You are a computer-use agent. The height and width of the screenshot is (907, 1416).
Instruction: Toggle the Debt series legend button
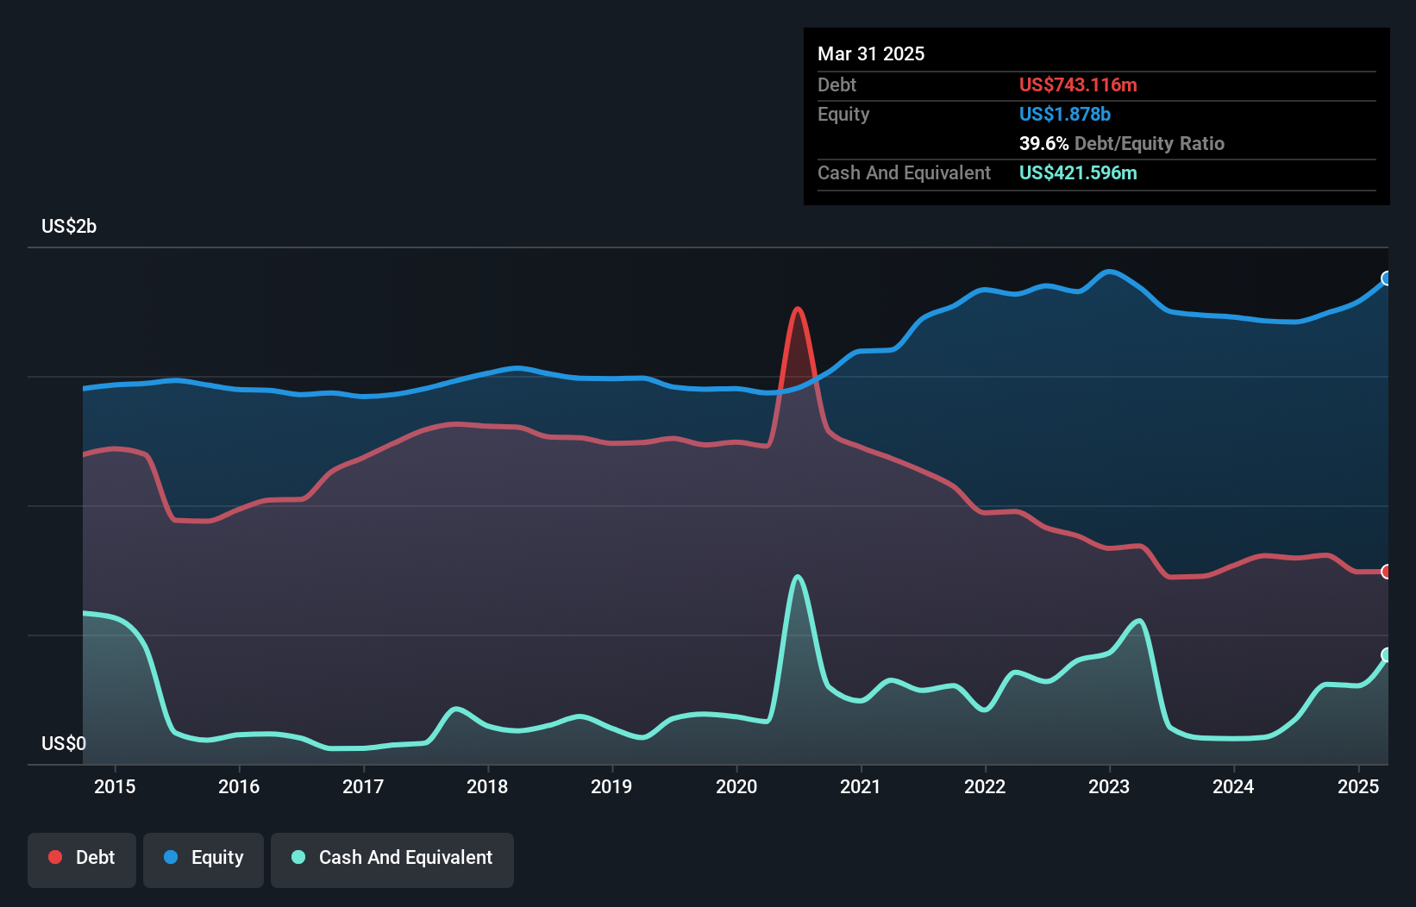(x=82, y=860)
